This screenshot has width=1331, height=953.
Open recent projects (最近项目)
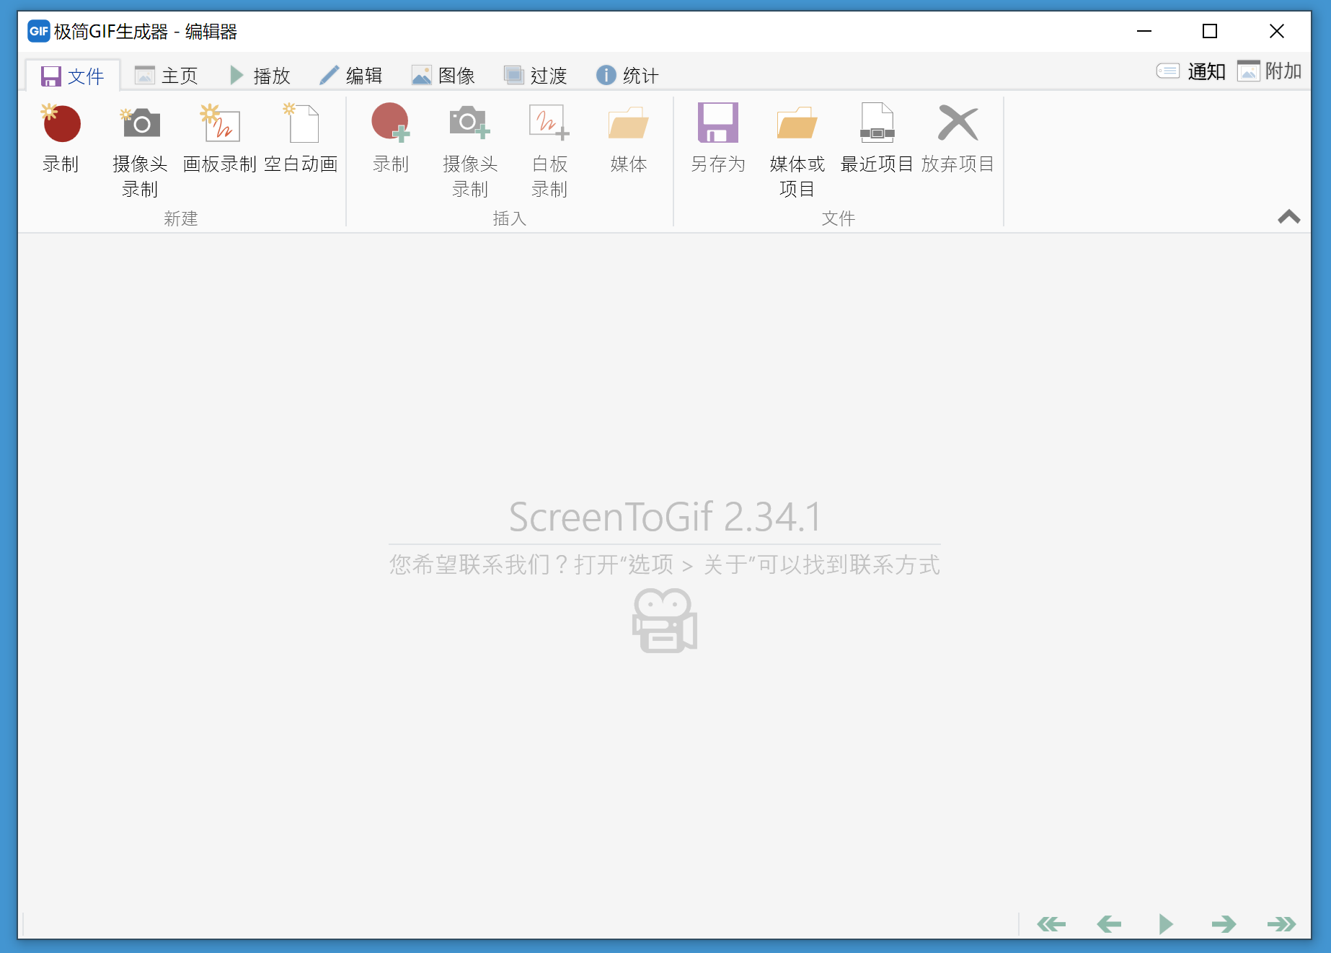point(877,141)
